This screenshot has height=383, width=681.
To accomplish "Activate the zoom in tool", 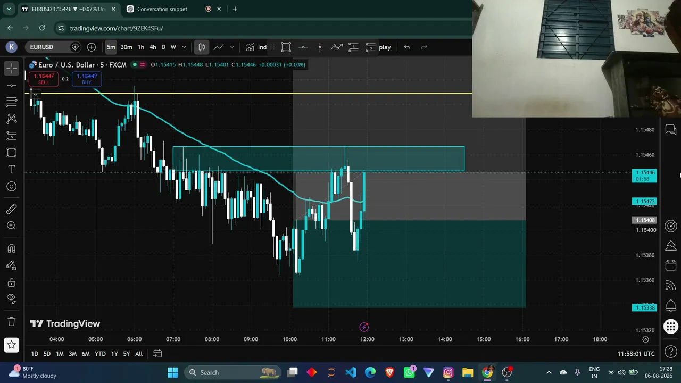I will (11, 226).
